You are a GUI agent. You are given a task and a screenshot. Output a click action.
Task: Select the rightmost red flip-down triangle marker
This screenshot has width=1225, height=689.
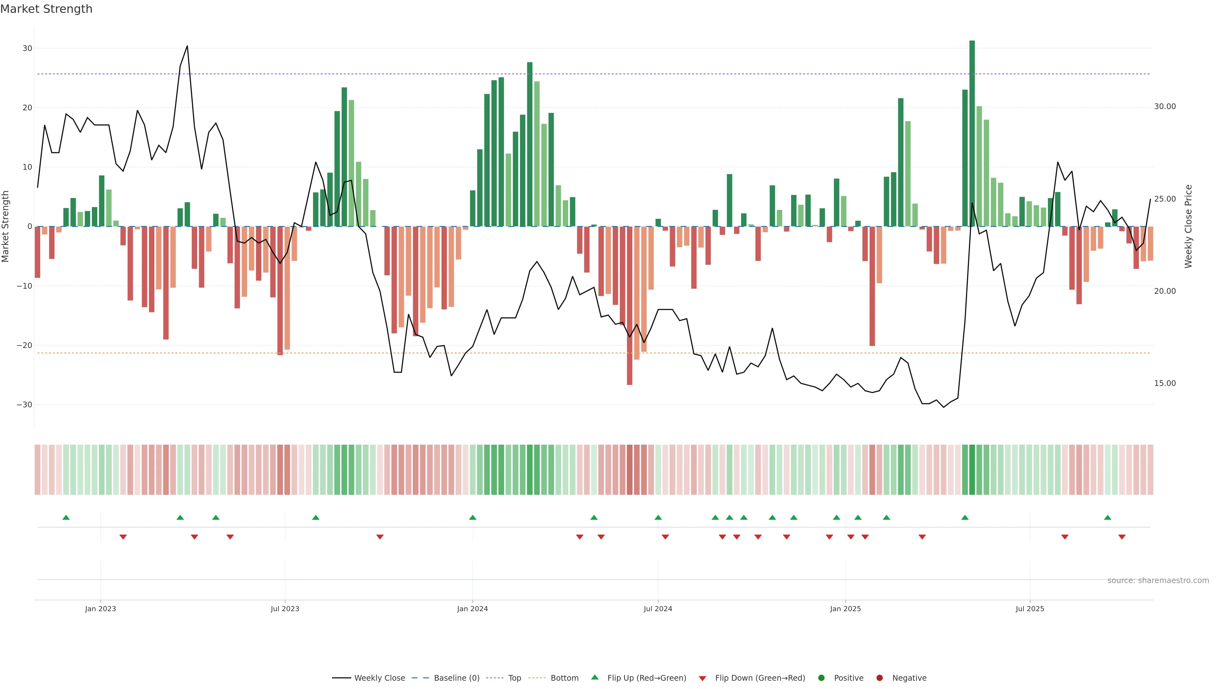(1122, 537)
